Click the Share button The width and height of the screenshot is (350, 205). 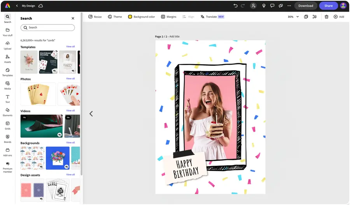tap(328, 6)
